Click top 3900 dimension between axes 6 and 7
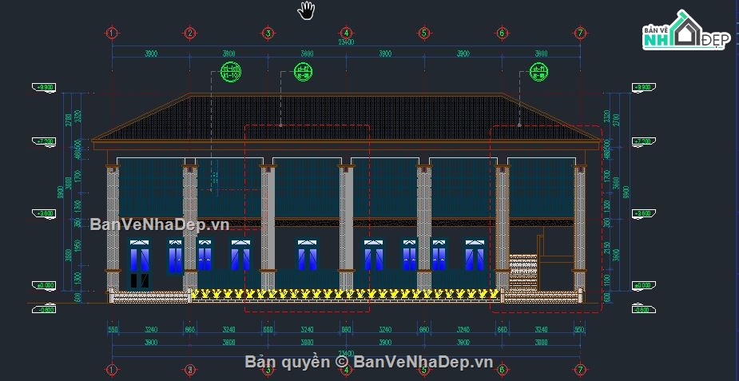Screen dimensions: 739x381 point(541,54)
